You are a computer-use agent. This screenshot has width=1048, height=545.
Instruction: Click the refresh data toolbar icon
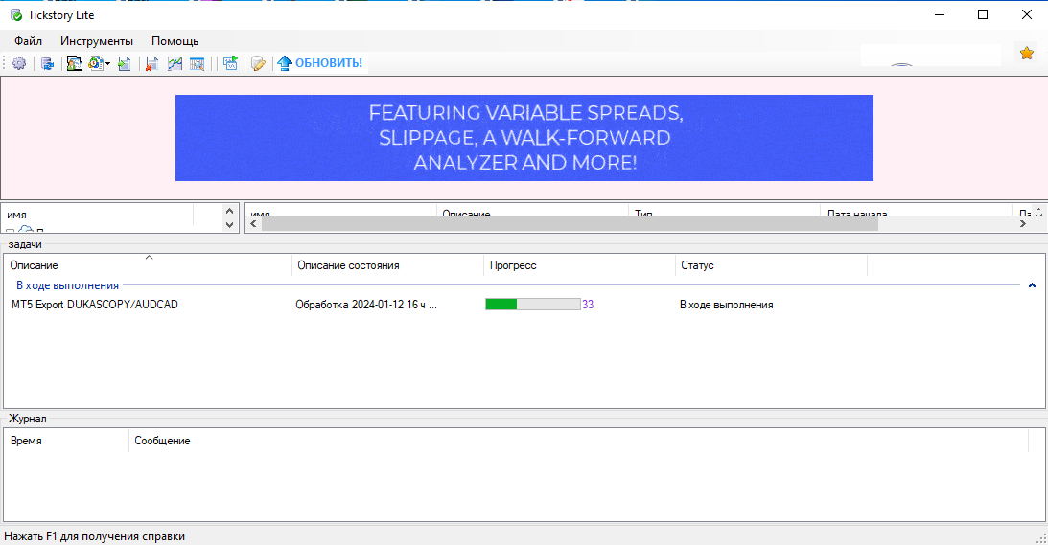47,63
